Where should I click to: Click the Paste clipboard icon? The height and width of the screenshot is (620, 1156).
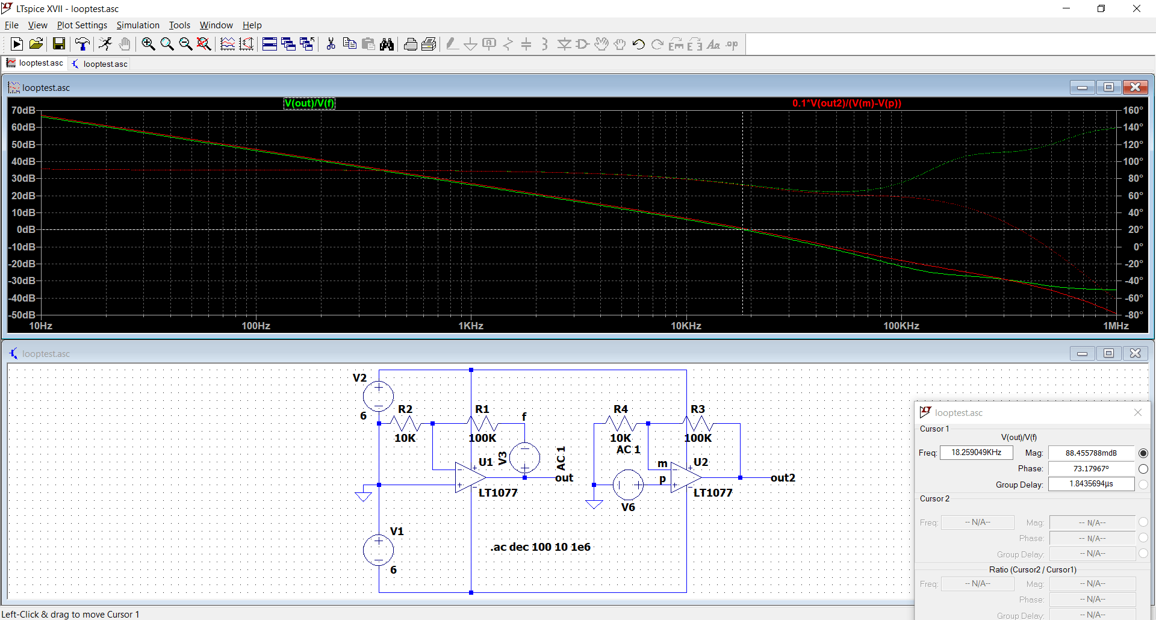[368, 44]
